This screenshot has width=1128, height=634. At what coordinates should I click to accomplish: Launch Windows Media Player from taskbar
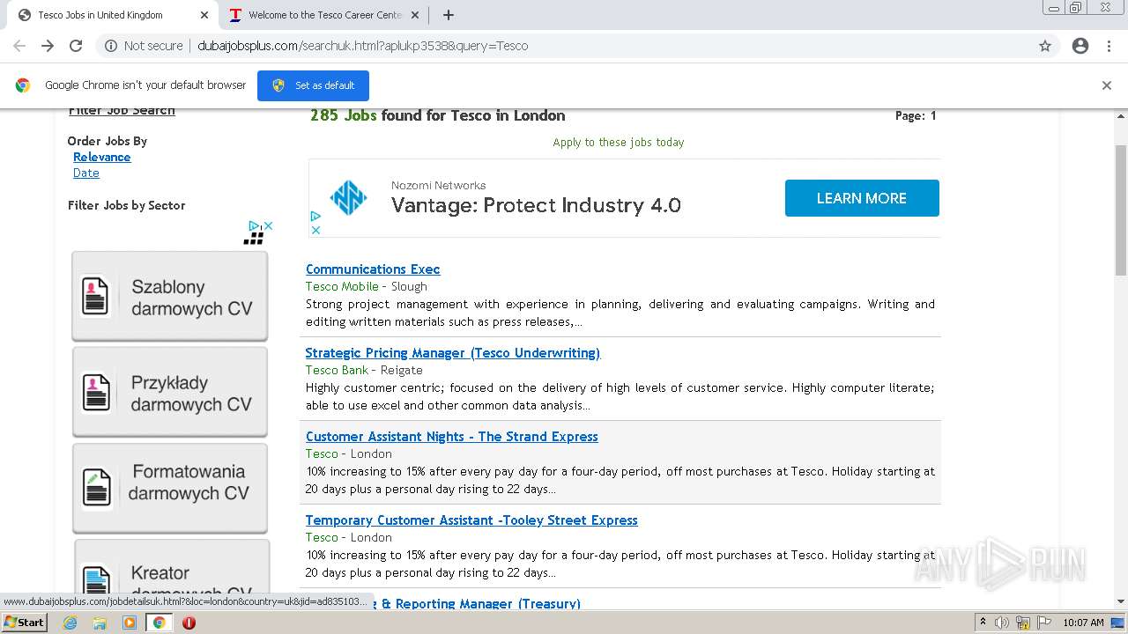(x=130, y=623)
